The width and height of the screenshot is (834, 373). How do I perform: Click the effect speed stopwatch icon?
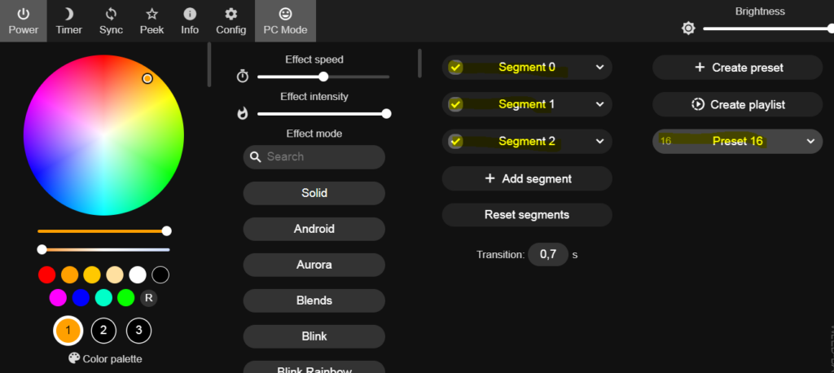pyautogui.click(x=243, y=77)
